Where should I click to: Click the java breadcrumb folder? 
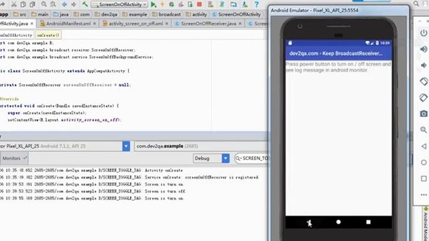61,14
